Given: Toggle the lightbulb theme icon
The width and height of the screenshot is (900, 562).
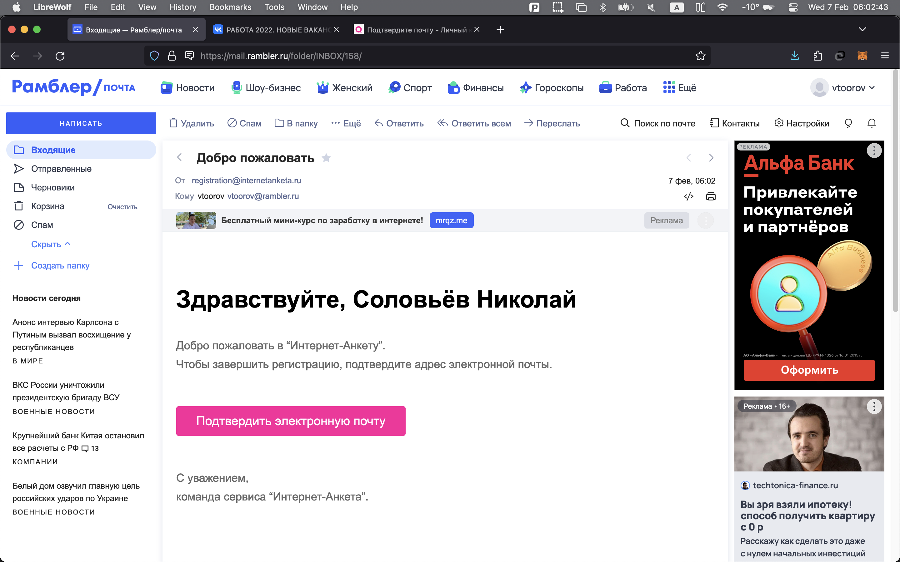Looking at the screenshot, I should pos(848,123).
